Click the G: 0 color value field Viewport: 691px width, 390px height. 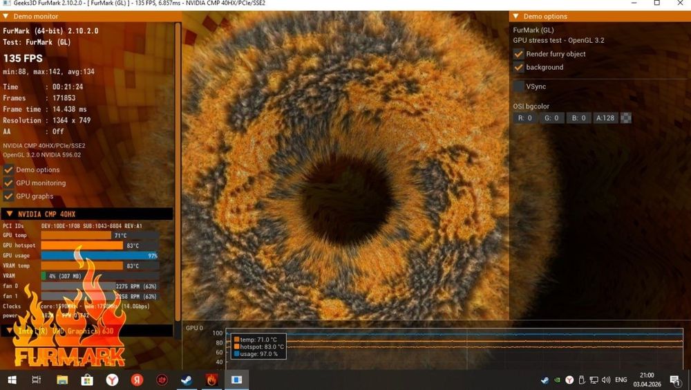coord(551,118)
